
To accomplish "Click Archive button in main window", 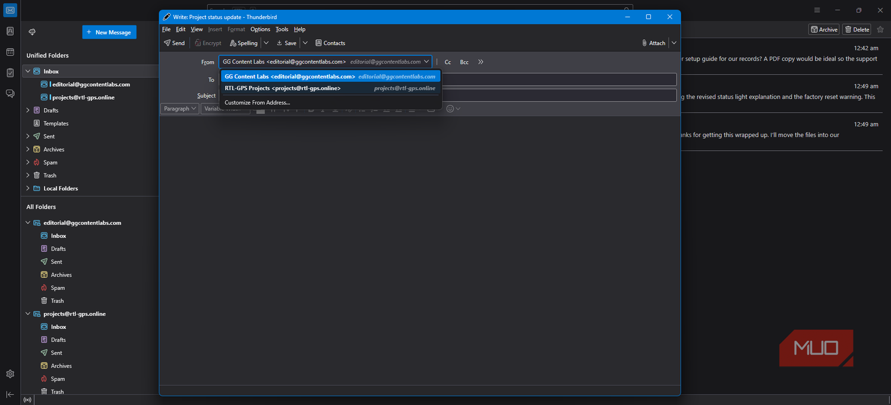I will point(824,29).
